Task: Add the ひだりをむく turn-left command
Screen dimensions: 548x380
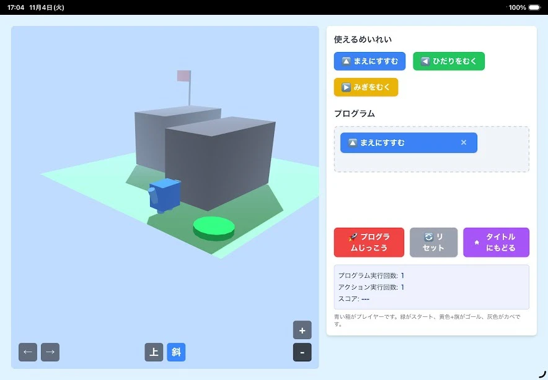Action: click(449, 61)
